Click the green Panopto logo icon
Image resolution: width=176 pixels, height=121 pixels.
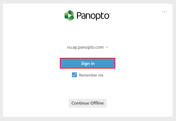point(69,15)
